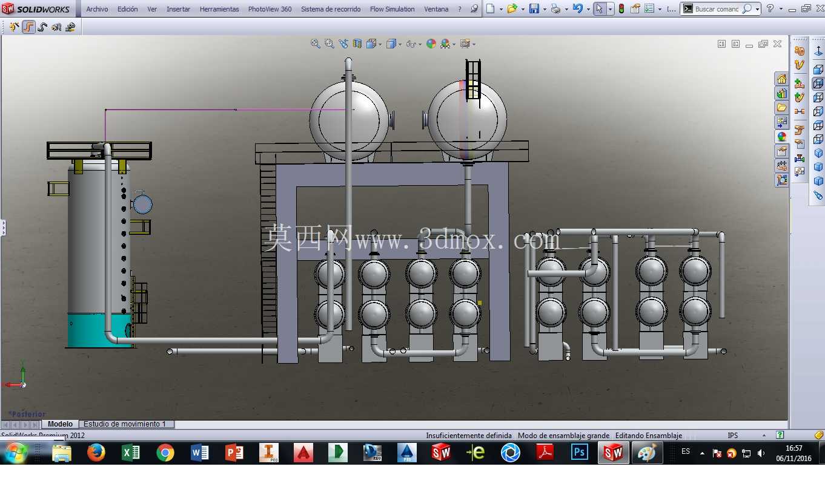Click the Windows Start button

pos(16,453)
